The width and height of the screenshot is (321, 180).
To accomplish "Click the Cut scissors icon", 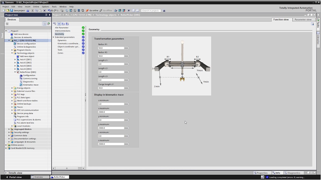I will [32, 10].
